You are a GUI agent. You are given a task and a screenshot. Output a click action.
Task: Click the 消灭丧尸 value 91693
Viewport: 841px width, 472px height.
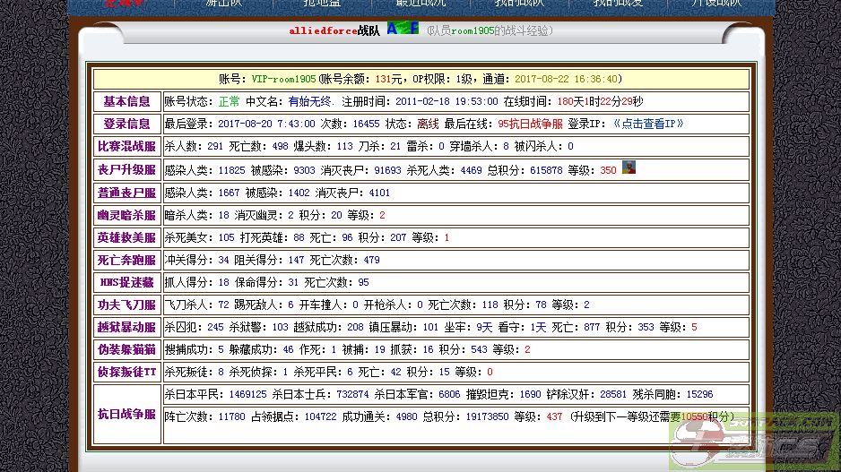tap(388, 170)
